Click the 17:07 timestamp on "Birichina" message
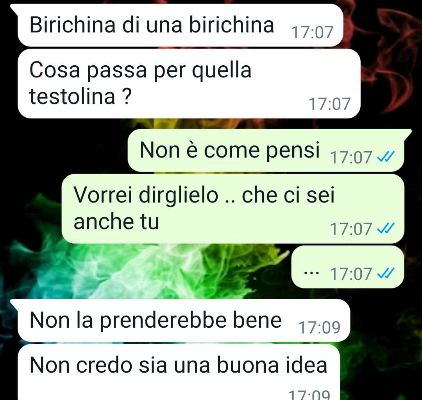The image size is (422, 400). pos(312,32)
